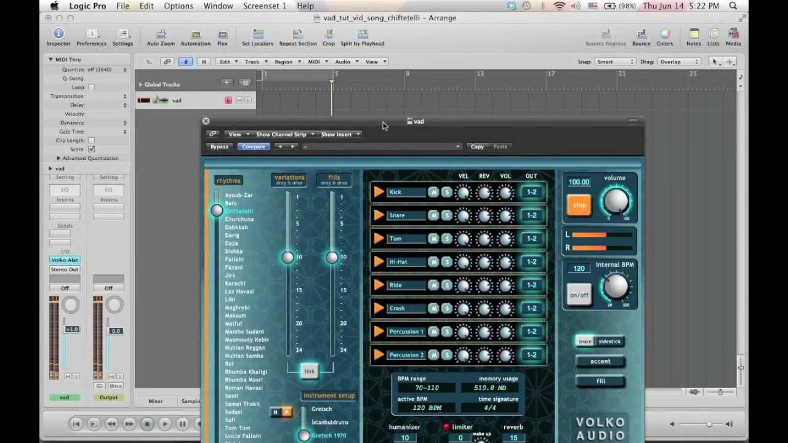Click the Compare button
Screen dimensions: 788x443
(x=254, y=146)
